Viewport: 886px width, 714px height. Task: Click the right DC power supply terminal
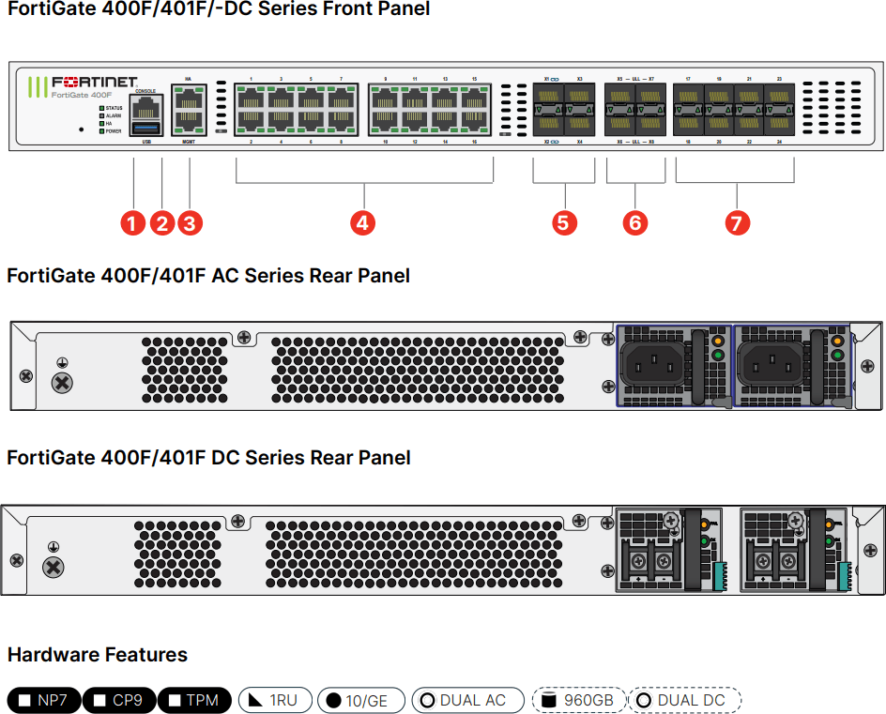tap(775, 561)
